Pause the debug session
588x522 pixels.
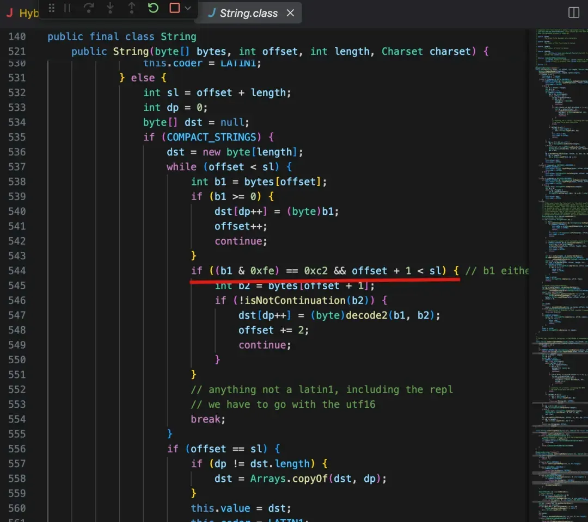[x=68, y=8]
